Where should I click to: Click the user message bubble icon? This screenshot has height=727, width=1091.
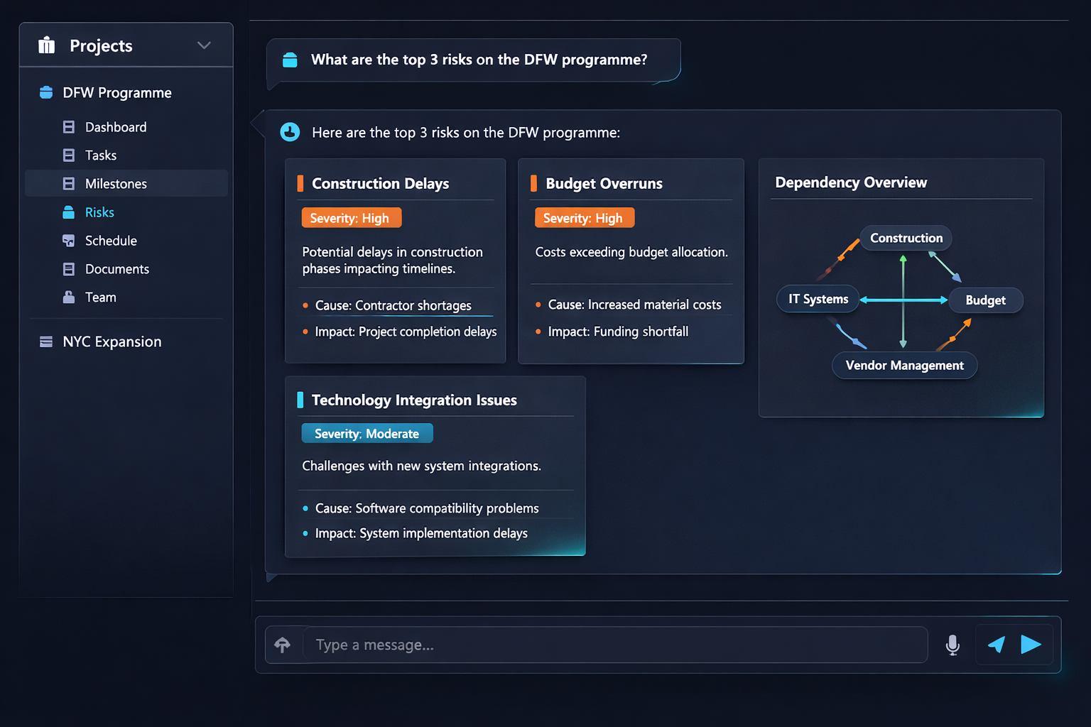pyautogui.click(x=290, y=60)
